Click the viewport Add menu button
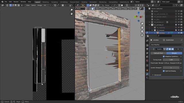Image resolution: width=184 pixels, height=103 pixels. point(108,9)
